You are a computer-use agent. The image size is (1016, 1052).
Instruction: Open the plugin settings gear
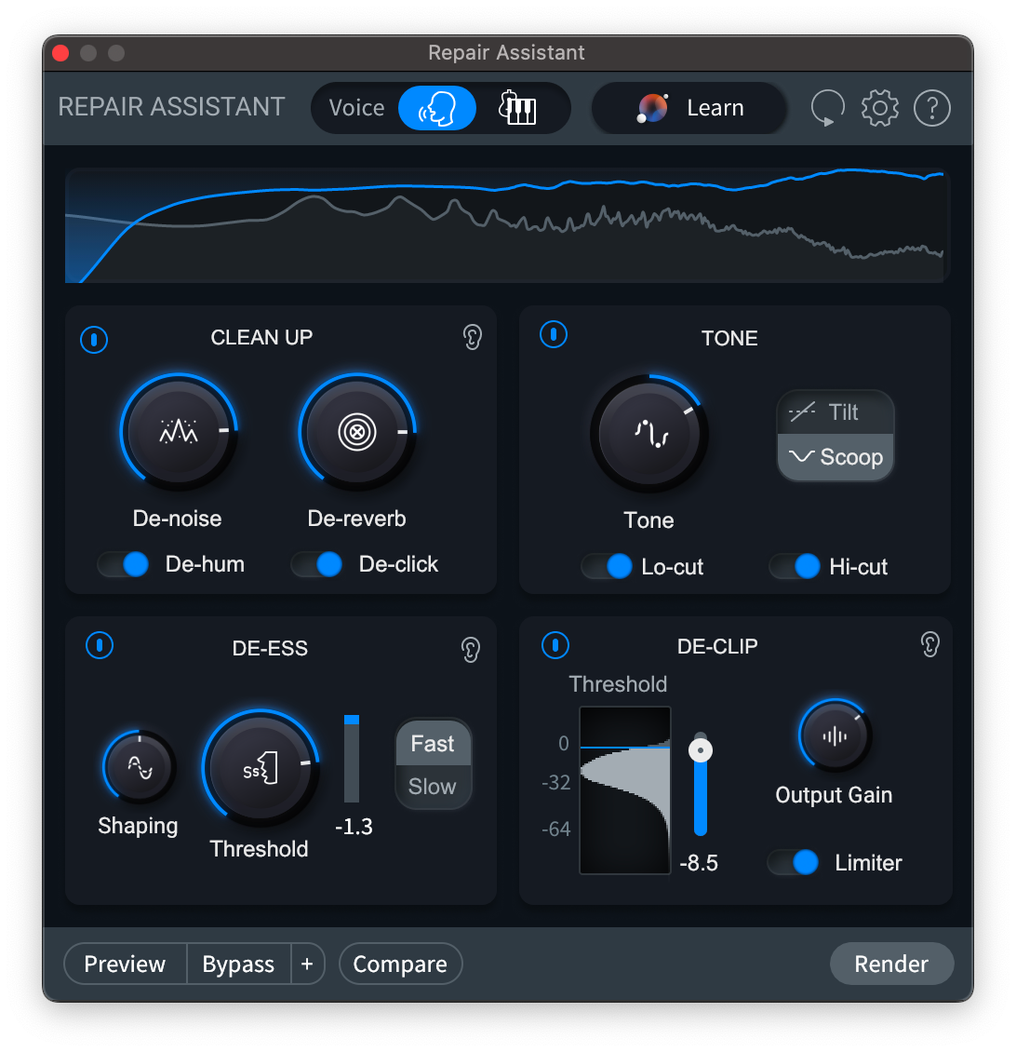click(x=878, y=107)
